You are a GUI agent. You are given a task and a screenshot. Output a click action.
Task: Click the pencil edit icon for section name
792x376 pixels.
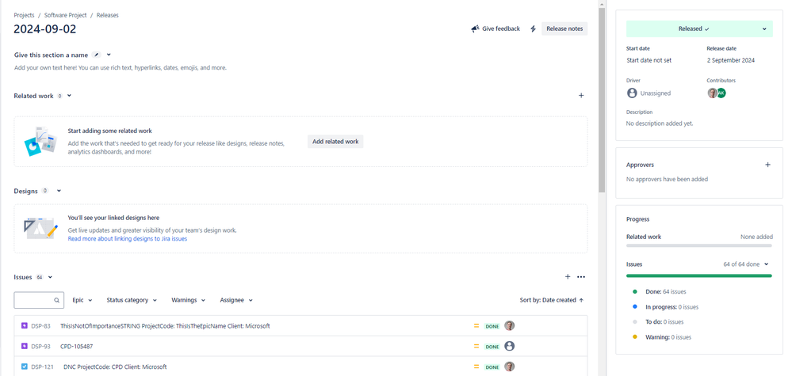click(97, 55)
